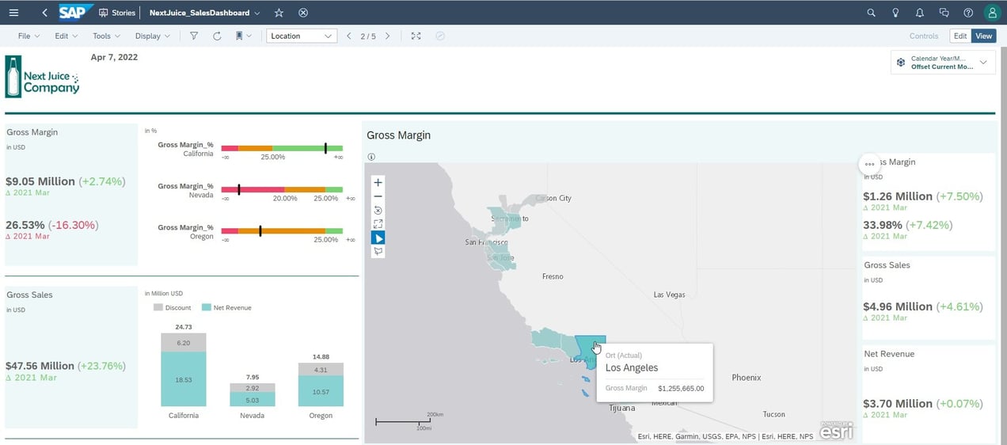Mark story as favorite with star icon
The width and height of the screenshot is (1007, 445).
click(279, 13)
